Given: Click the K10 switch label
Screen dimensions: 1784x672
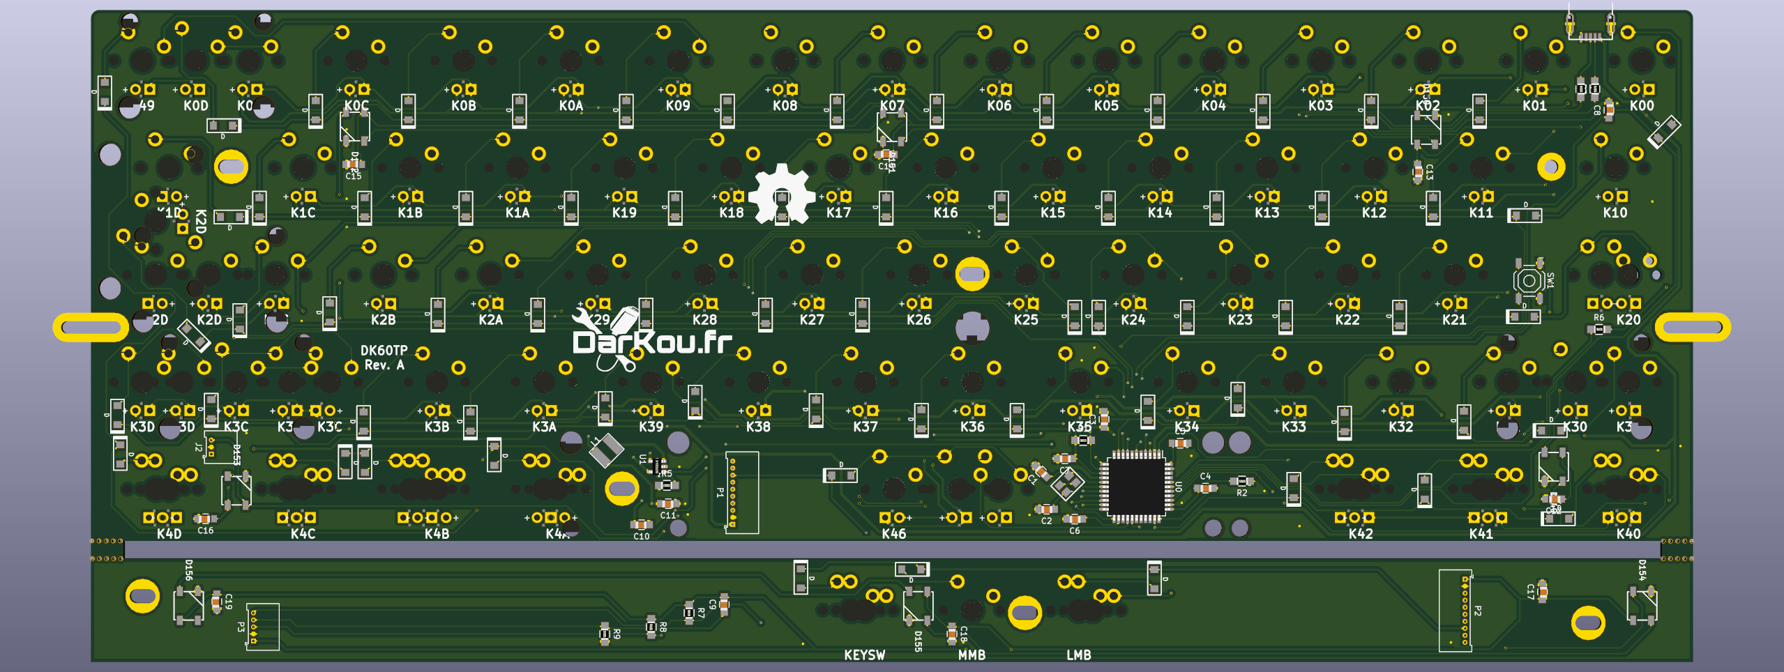Looking at the screenshot, I should [x=1615, y=213].
